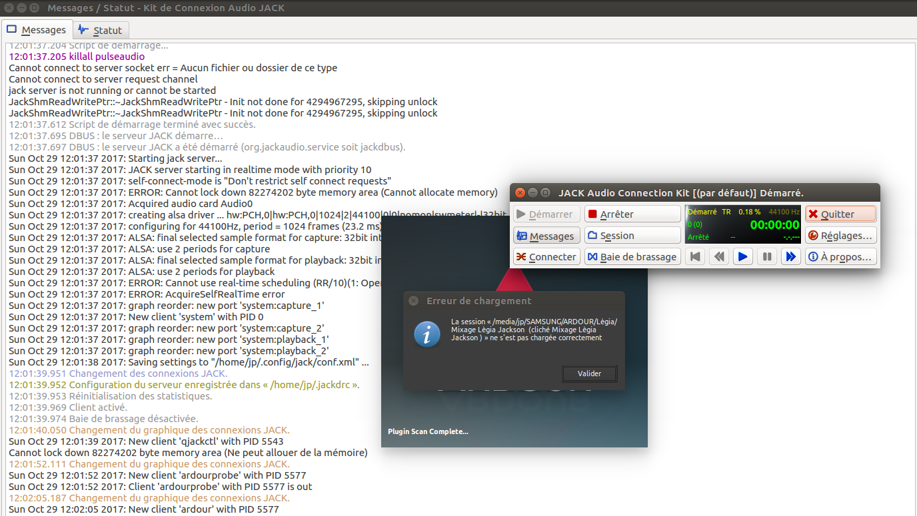Select the 'jack server is not running' line
This screenshot has width=917, height=516.
click(x=113, y=91)
